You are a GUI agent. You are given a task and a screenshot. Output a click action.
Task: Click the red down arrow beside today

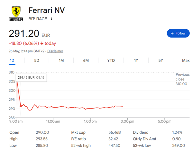point(42,43)
